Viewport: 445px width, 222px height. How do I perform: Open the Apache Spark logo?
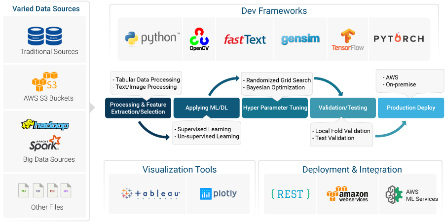click(x=45, y=143)
